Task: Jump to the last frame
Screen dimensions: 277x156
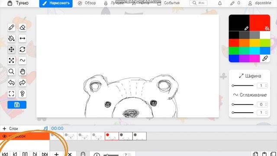Action: click(45, 154)
